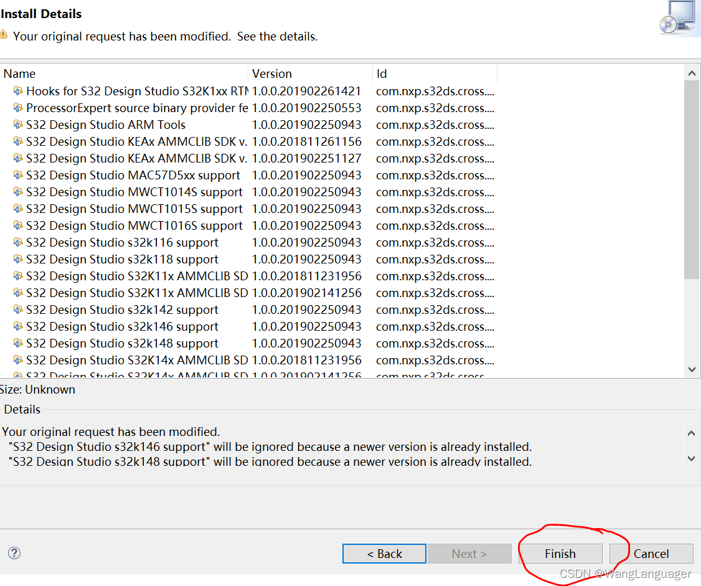Click icon of KEAx AMMCLIB SDK 1.0.0.201811261156 row
This screenshot has height=586, width=701.
click(x=18, y=141)
